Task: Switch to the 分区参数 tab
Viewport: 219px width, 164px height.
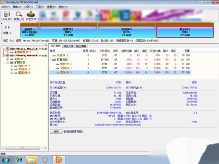Action: click(56, 46)
